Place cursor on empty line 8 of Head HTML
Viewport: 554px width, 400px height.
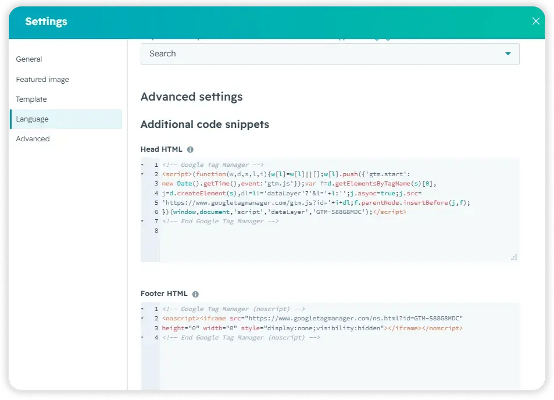(x=339, y=231)
